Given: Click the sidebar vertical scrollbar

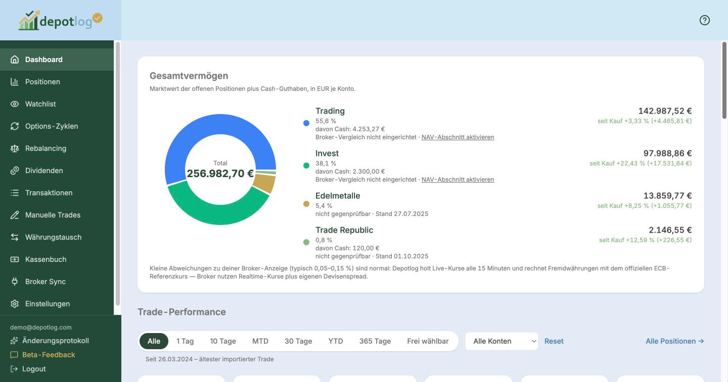Looking at the screenshot, I should tap(118, 174).
